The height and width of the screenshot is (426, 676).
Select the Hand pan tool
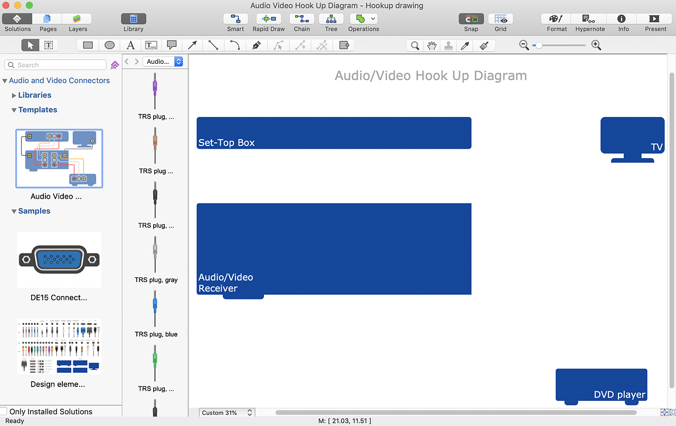[x=432, y=45]
